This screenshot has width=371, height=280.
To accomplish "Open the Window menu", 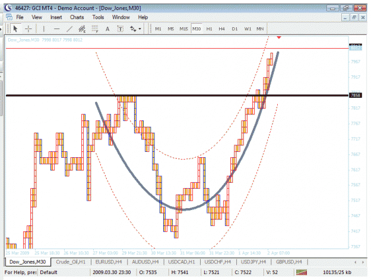I will coord(121,17).
